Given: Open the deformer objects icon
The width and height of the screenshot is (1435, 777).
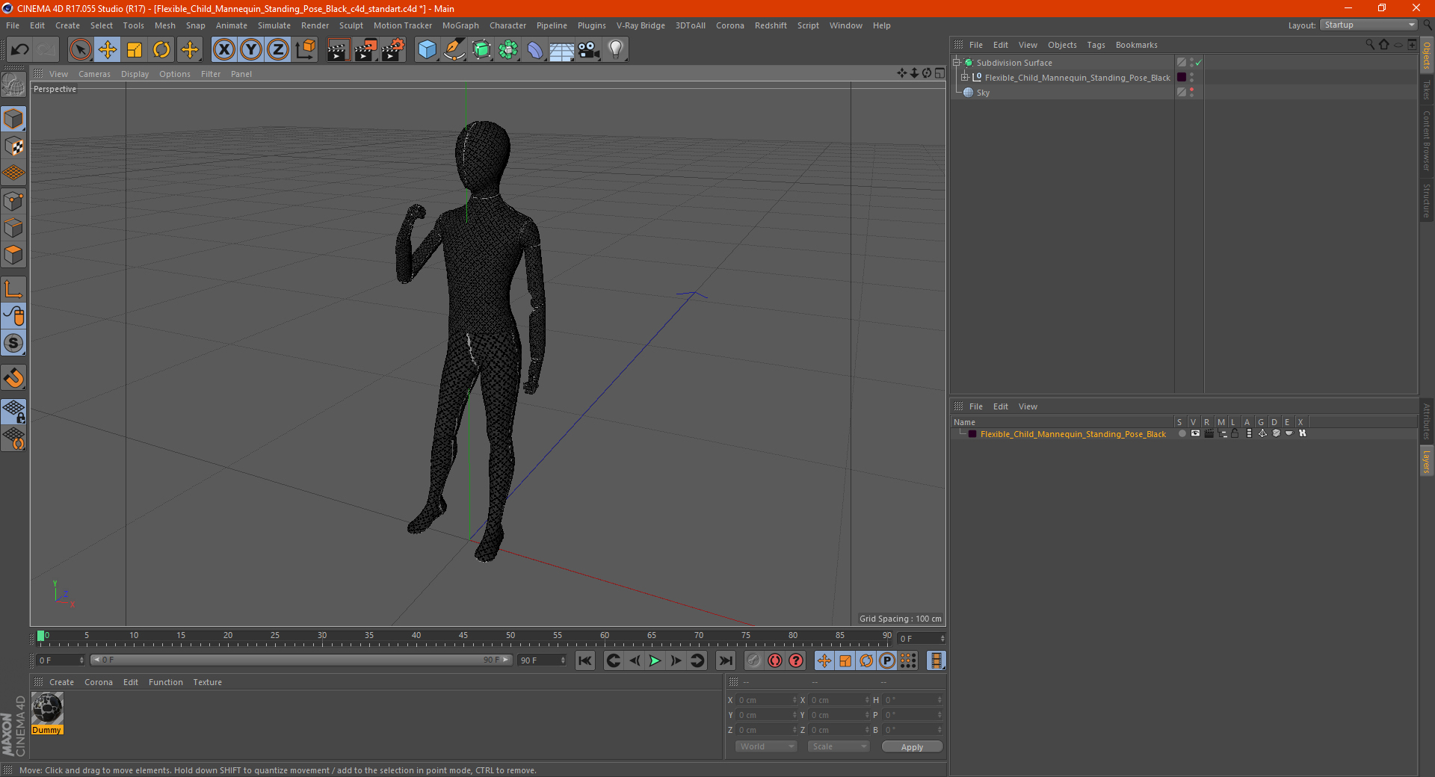Looking at the screenshot, I should (535, 50).
